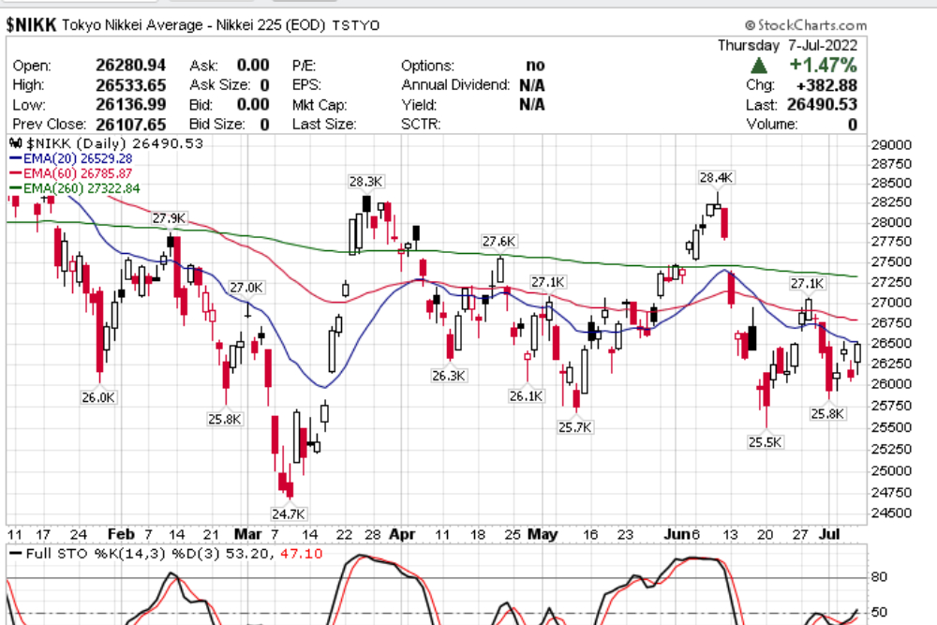This screenshot has height=625, width=937.
Task: Select the 26.0K low price label
Action: click(98, 397)
